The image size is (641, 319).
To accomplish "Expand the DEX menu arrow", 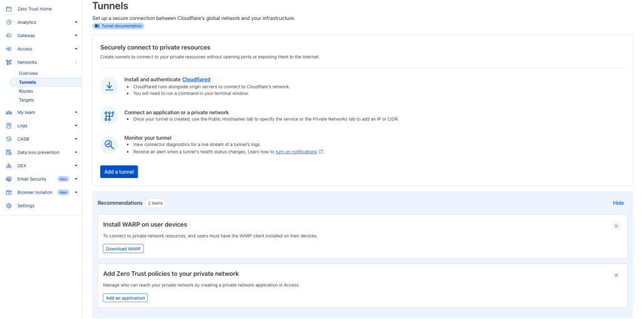I will (76, 166).
